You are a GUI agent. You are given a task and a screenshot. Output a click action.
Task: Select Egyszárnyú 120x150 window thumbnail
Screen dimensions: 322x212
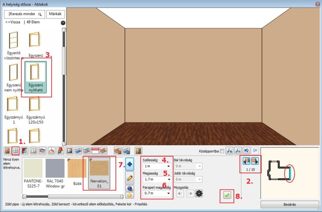point(36,110)
